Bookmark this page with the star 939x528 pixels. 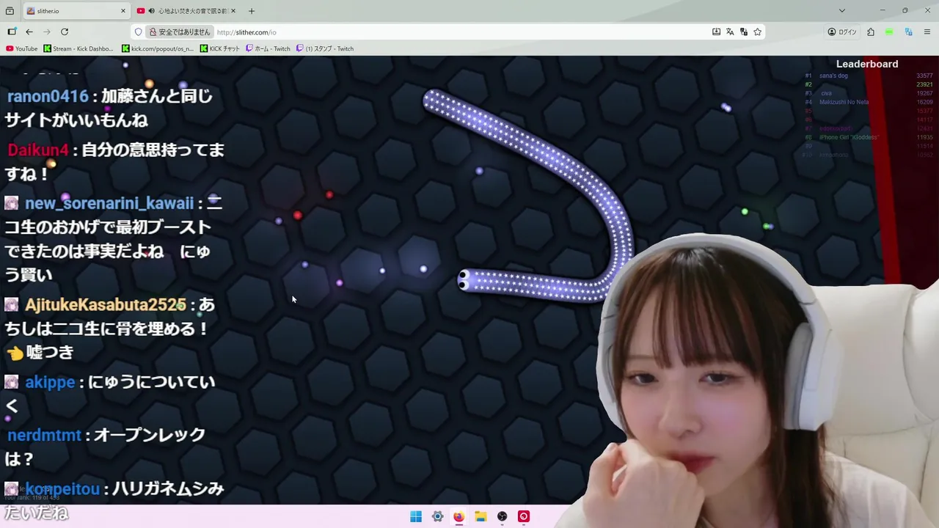pos(758,32)
